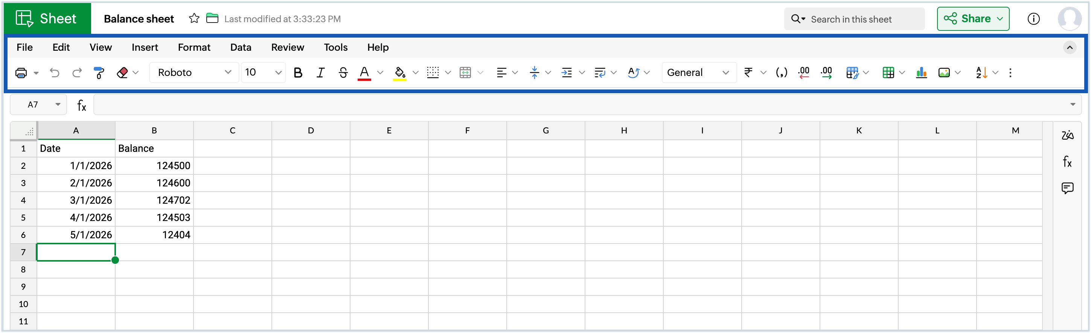Apply red text color

point(364,73)
